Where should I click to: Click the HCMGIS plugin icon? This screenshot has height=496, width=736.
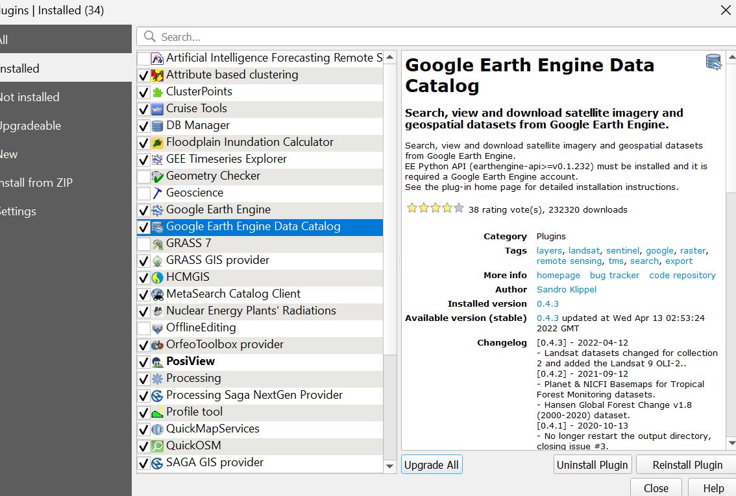pyautogui.click(x=157, y=278)
